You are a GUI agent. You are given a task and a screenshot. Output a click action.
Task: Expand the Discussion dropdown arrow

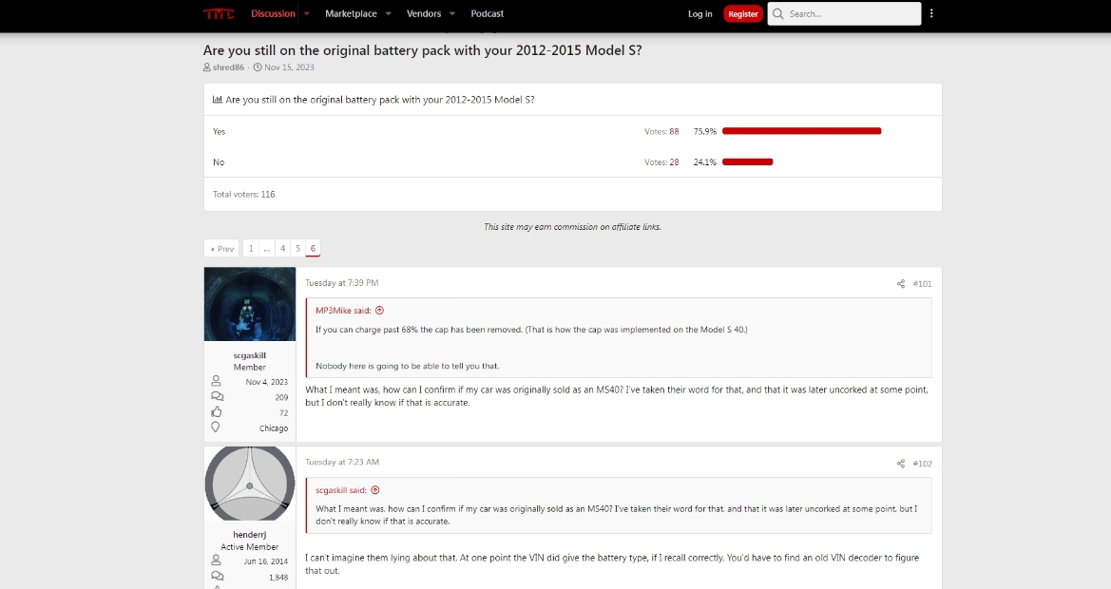click(x=307, y=13)
